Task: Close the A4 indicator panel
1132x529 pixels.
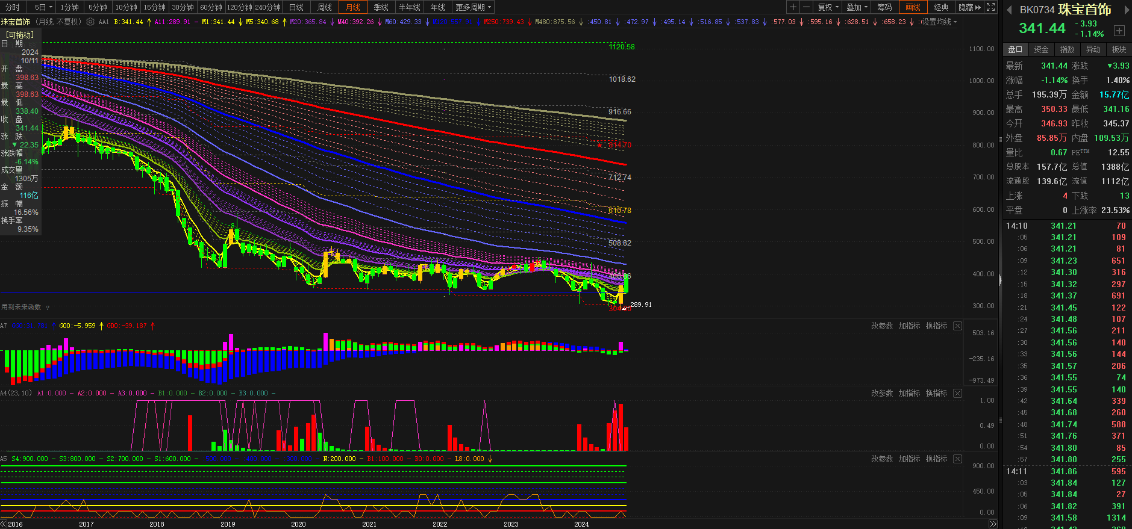Action: pos(957,393)
